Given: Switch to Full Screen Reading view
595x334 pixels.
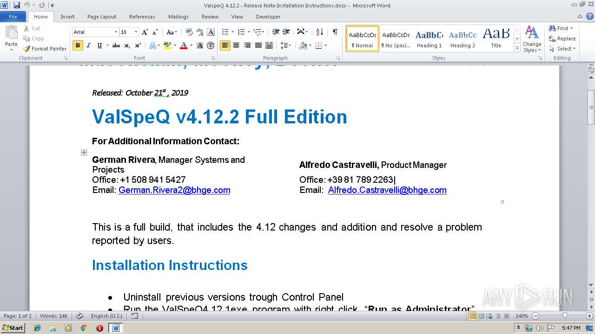Looking at the screenshot, I should coord(481,316).
